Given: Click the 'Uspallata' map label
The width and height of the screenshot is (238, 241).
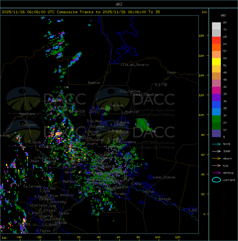Looking at the screenshot, I should point(27,114).
